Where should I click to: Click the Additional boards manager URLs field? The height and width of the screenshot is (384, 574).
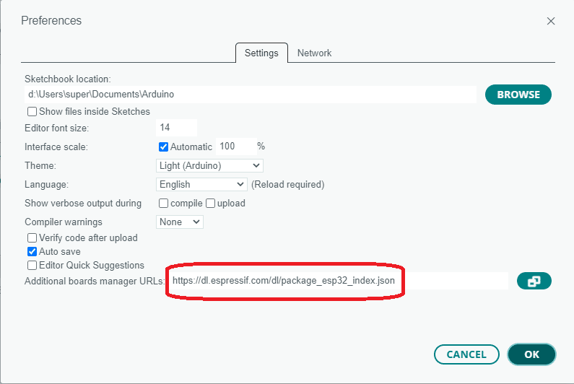point(337,281)
